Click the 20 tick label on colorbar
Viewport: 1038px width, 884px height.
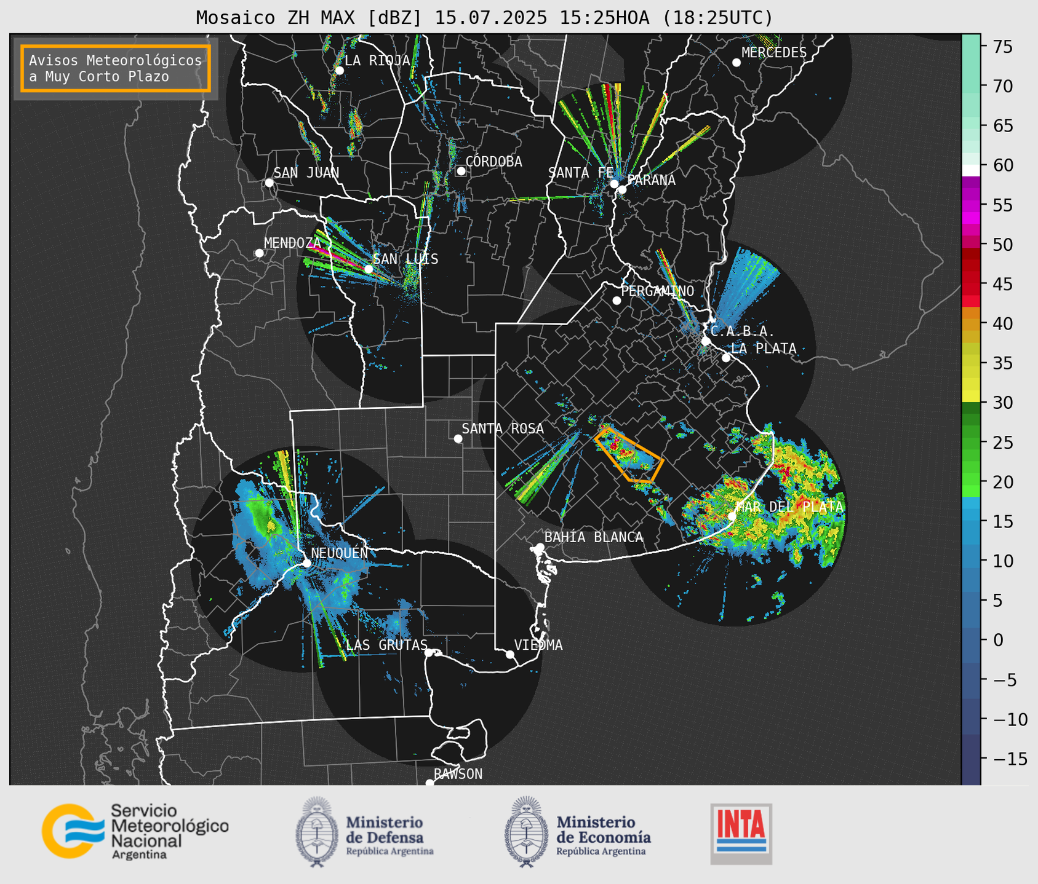(x=1002, y=482)
